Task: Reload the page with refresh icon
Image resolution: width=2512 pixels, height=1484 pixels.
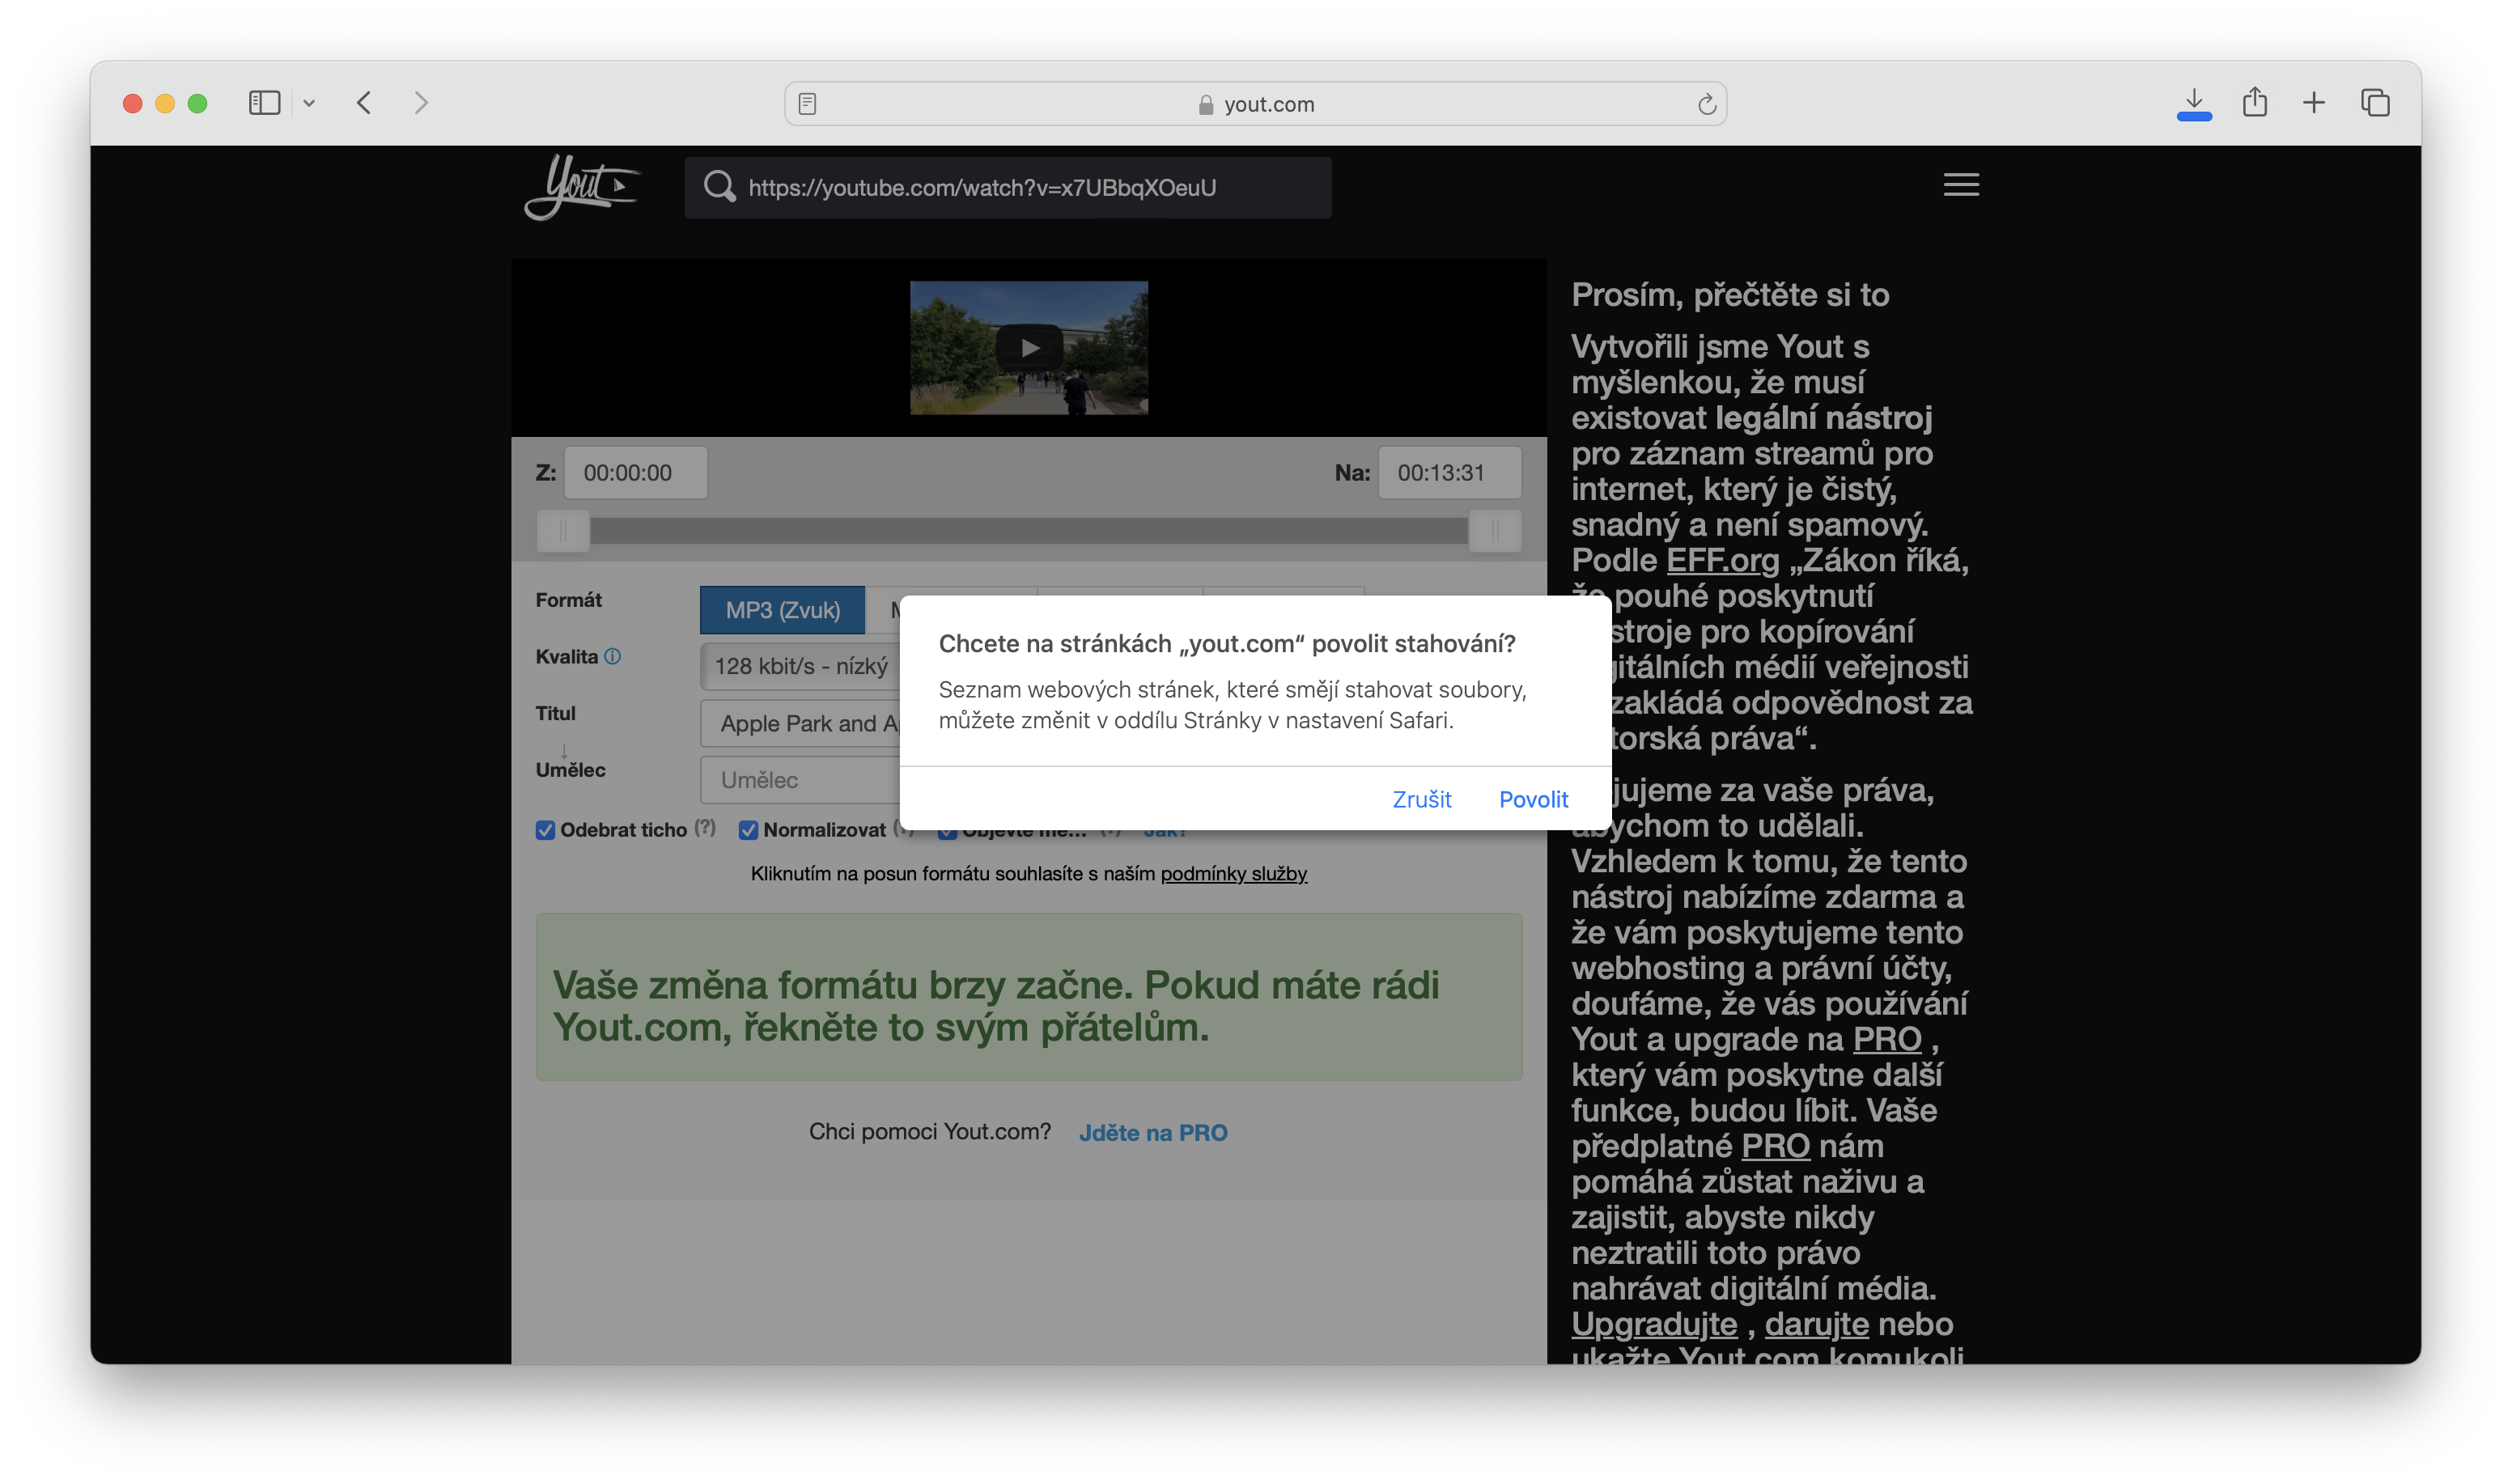Action: (x=1706, y=104)
